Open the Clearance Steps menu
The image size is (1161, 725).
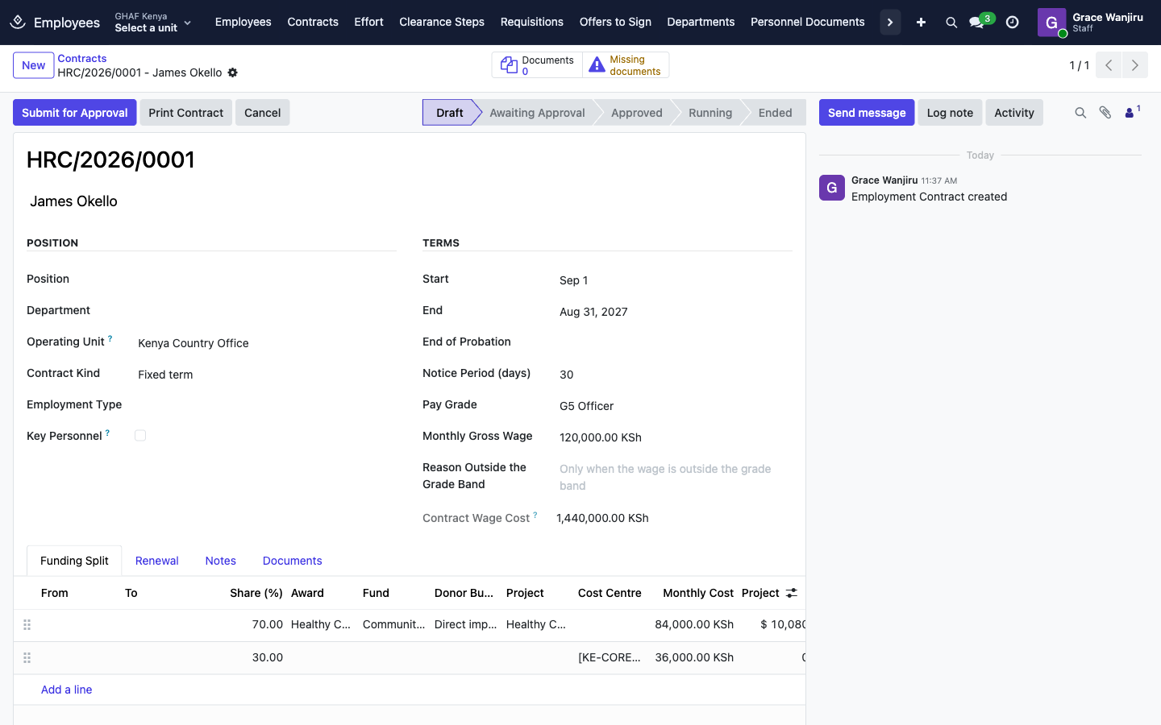point(442,23)
